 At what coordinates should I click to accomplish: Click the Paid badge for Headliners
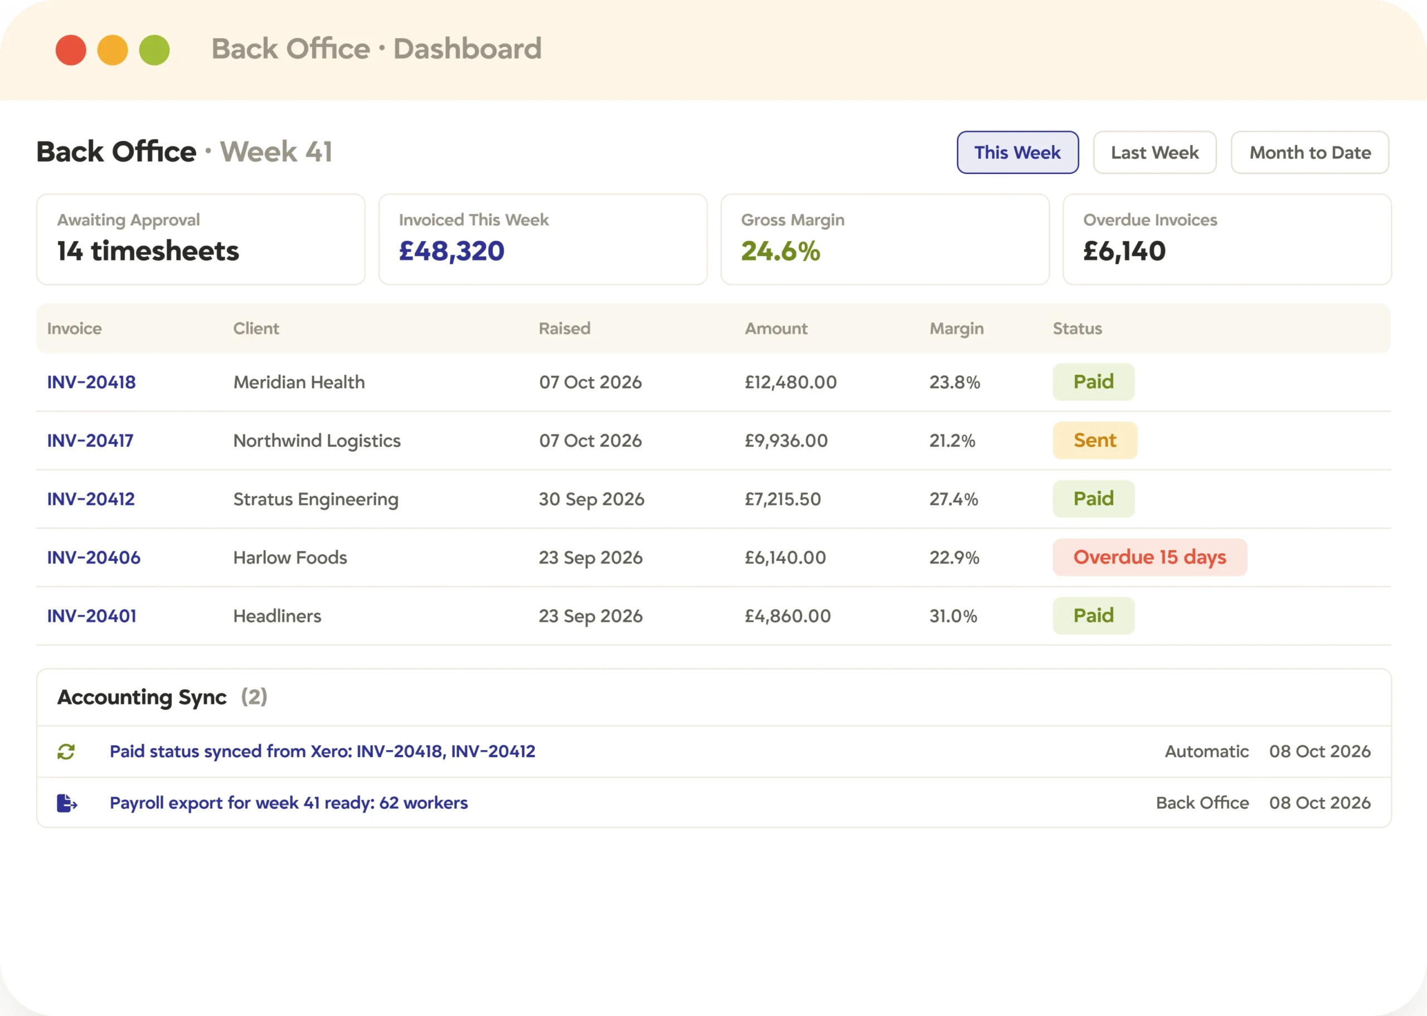[x=1094, y=616]
